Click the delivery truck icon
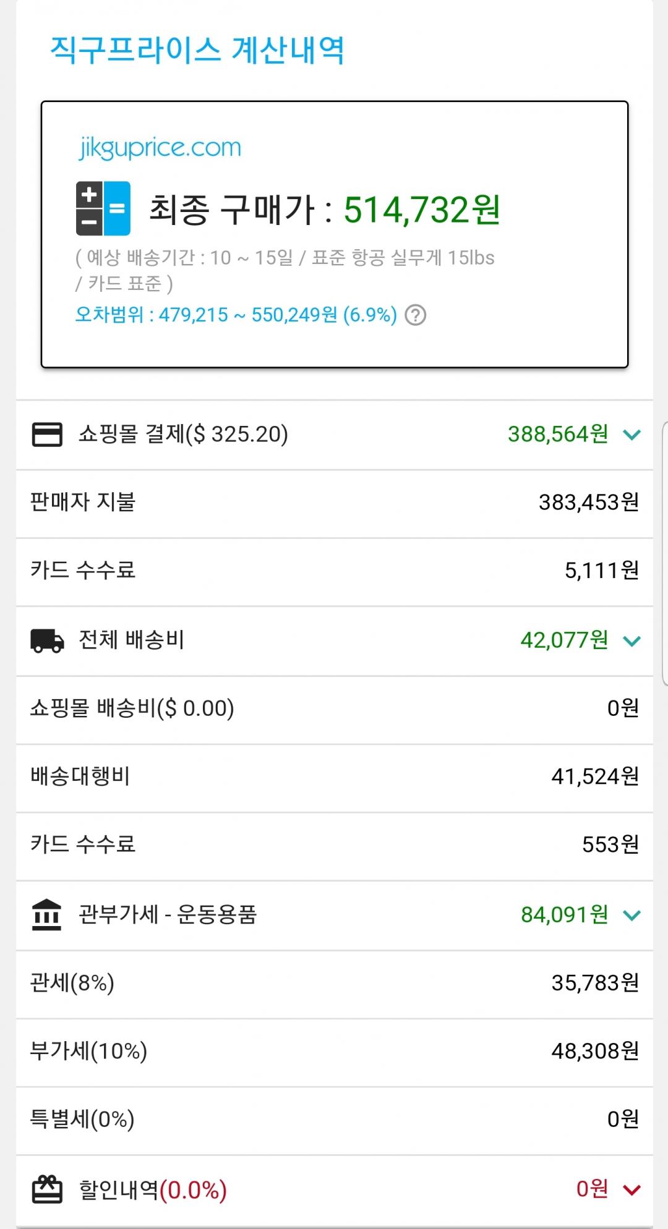 point(47,640)
